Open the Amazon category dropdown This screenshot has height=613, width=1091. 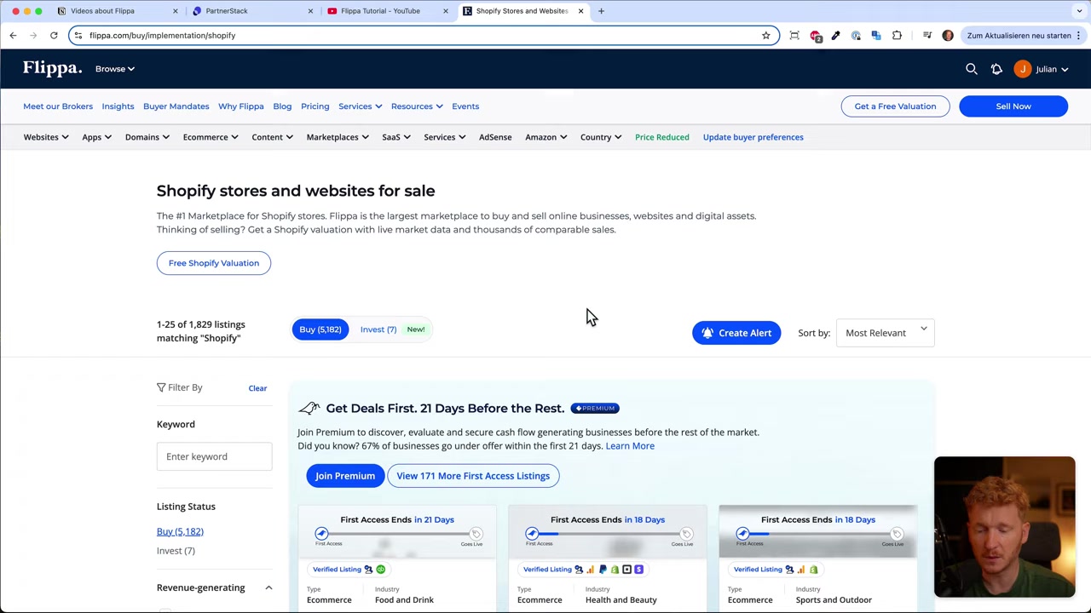click(x=545, y=137)
